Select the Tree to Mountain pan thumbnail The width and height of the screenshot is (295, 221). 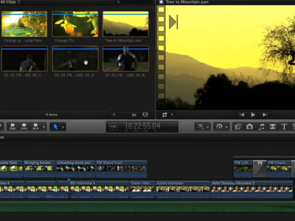tap(126, 24)
